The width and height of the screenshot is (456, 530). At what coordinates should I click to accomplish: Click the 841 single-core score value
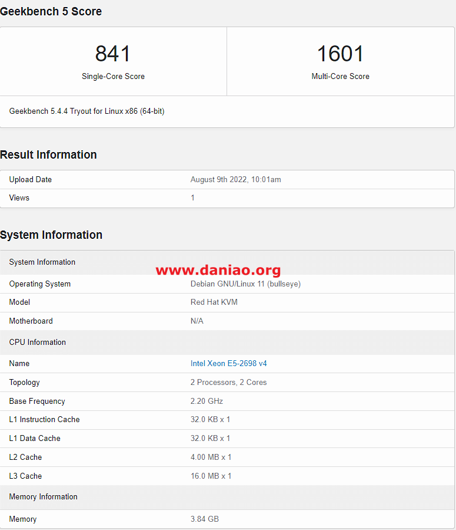[112, 54]
